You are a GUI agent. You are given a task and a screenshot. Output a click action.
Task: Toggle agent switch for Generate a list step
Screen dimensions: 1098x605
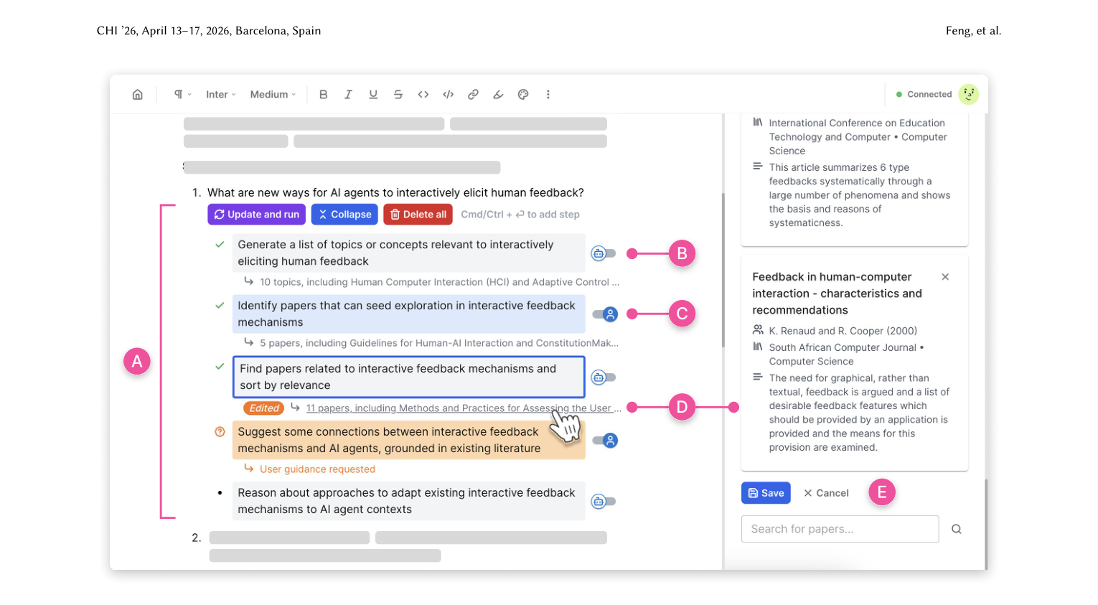coord(604,253)
